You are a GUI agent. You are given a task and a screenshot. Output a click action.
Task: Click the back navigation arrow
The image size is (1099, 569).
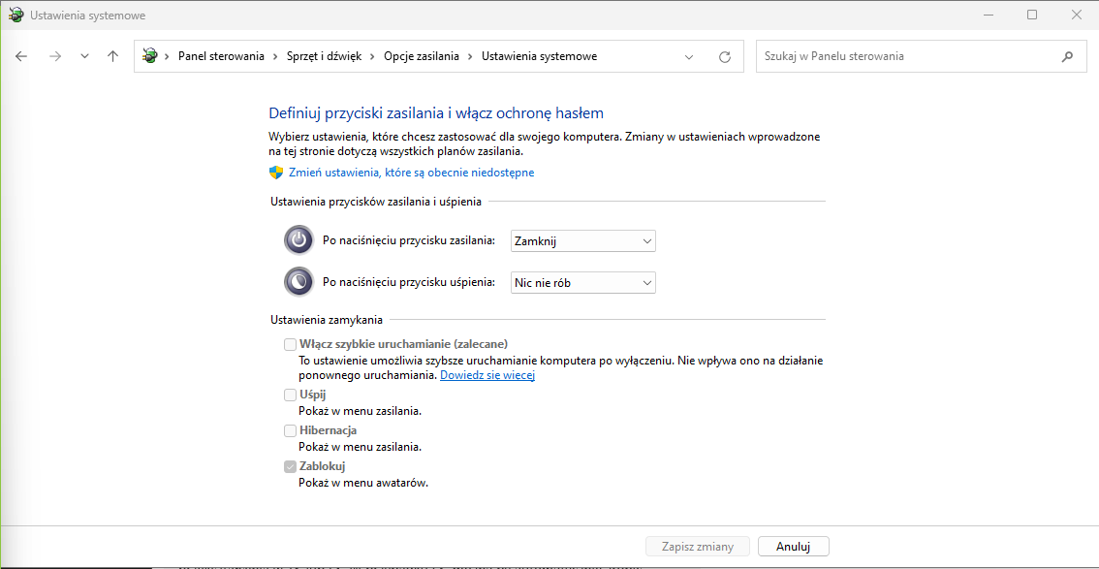22,56
